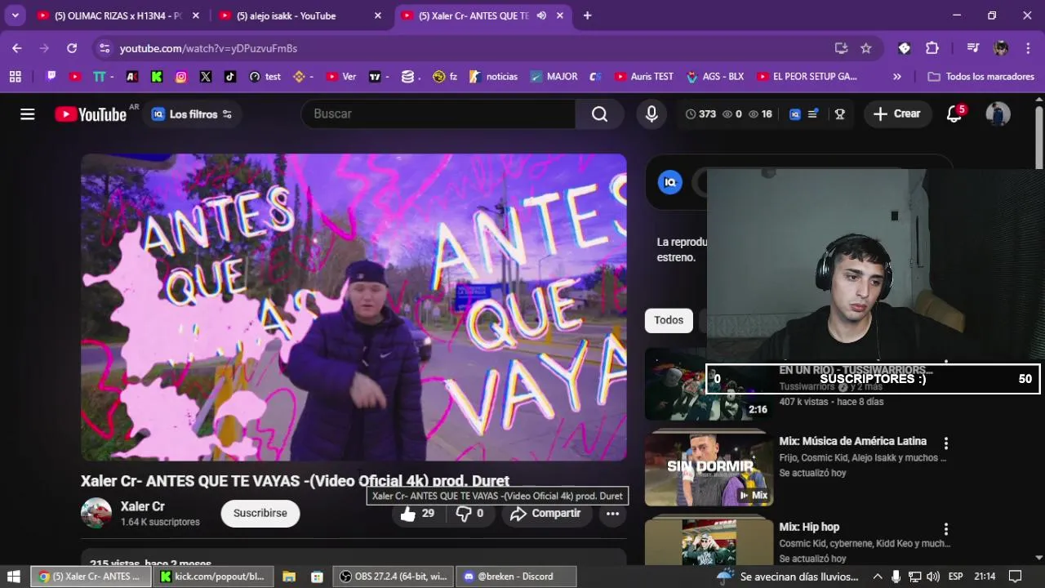Open Los filtros button
This screenshot has height=588, width=1045.
point(193,114)
